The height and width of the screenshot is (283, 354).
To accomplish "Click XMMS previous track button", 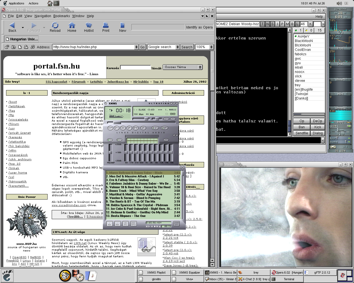I will point(110,128).
